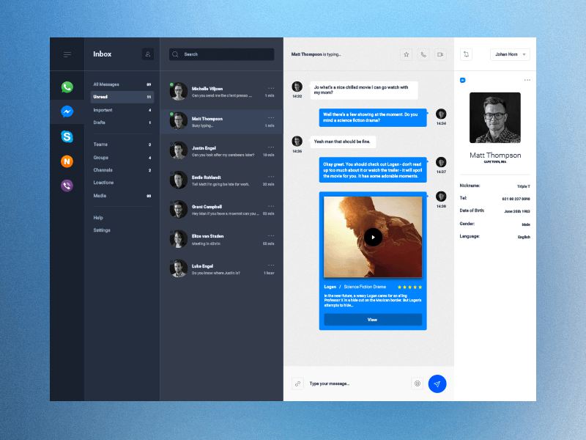Viewport: 586px width, 440px height.
Task: Click the orange N channel icon
Action: click(x=67, y=161)
